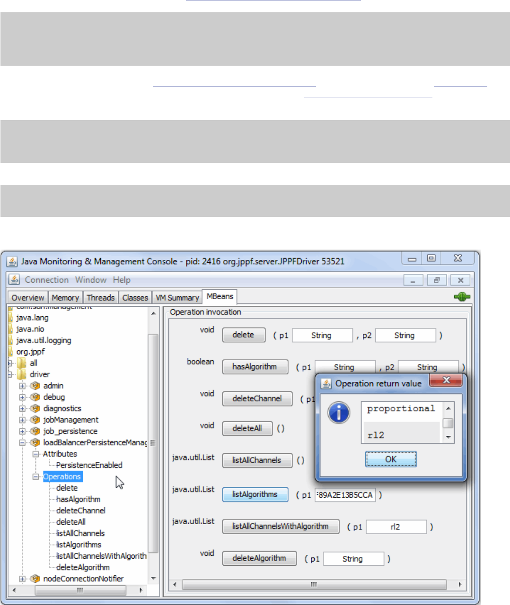The image size is (510, 605).
Task: Expand the jobManagement tree node
Action: (22, 420)
